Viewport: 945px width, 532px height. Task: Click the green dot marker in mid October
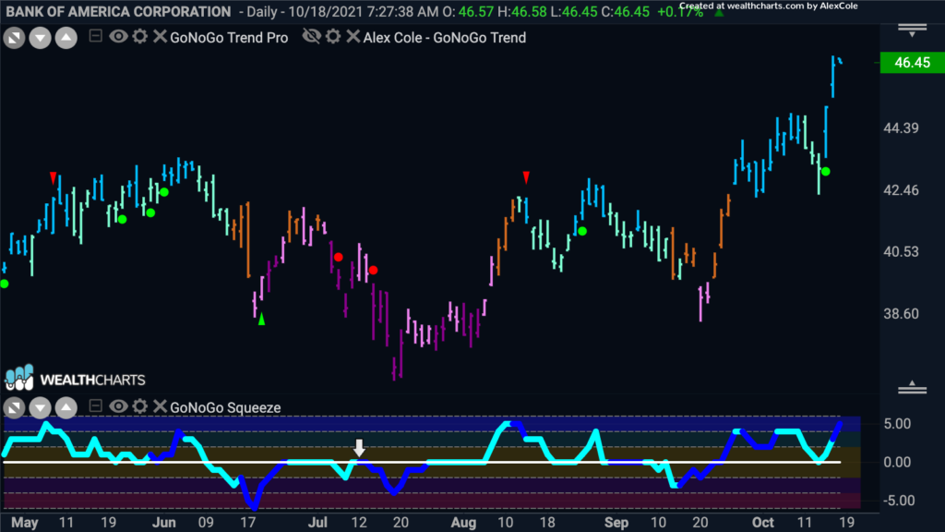(826, 172)
